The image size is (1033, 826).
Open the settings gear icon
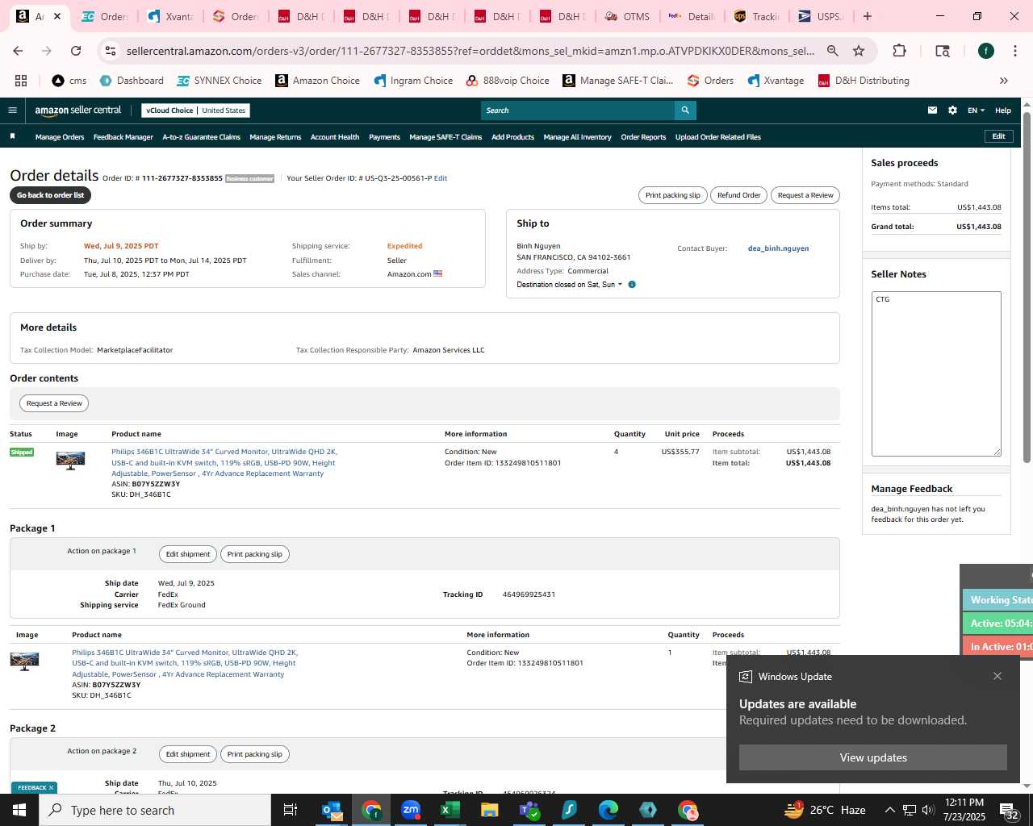click(952, 111)
